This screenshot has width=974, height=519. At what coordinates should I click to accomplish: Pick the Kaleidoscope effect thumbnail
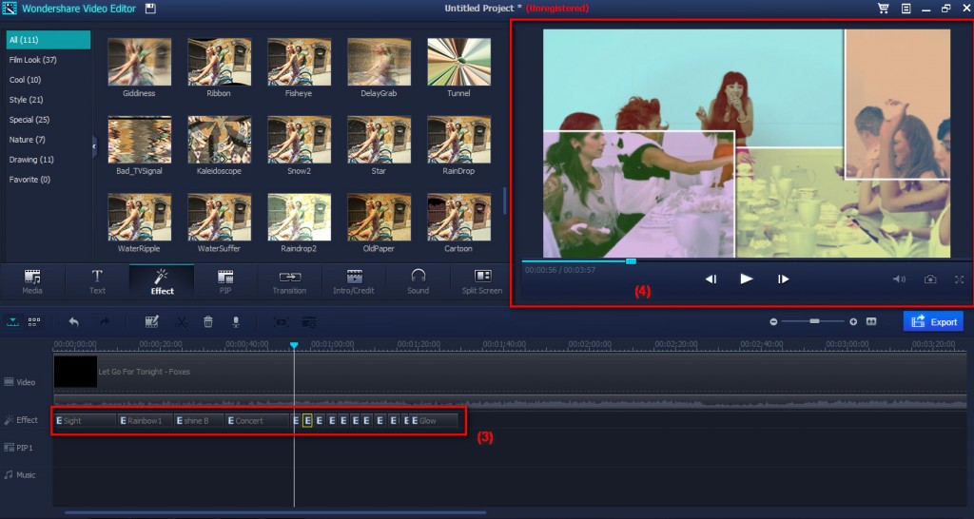pos(220,139)
